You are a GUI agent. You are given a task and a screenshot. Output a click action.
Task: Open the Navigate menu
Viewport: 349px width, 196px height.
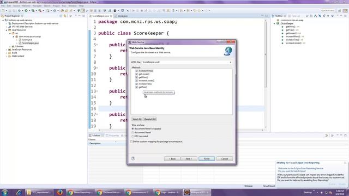[x=37, y=6]
